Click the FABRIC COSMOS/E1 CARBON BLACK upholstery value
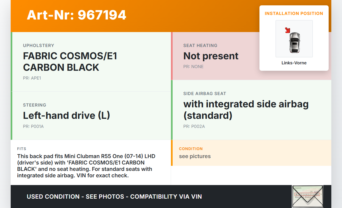 (x=70, y=62)
